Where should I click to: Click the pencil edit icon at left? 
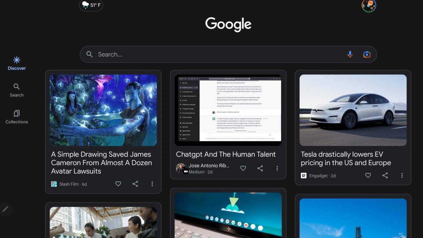[x=5, y=209]
